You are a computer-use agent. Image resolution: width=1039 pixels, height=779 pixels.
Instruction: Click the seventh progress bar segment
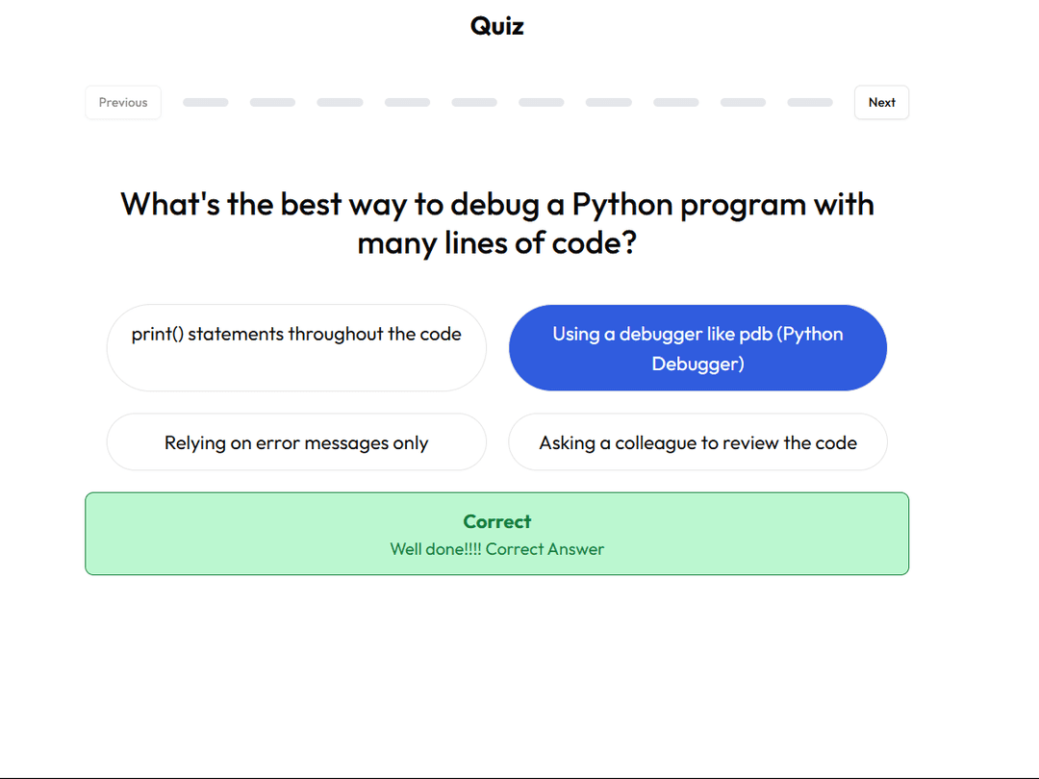coord(609,103)
